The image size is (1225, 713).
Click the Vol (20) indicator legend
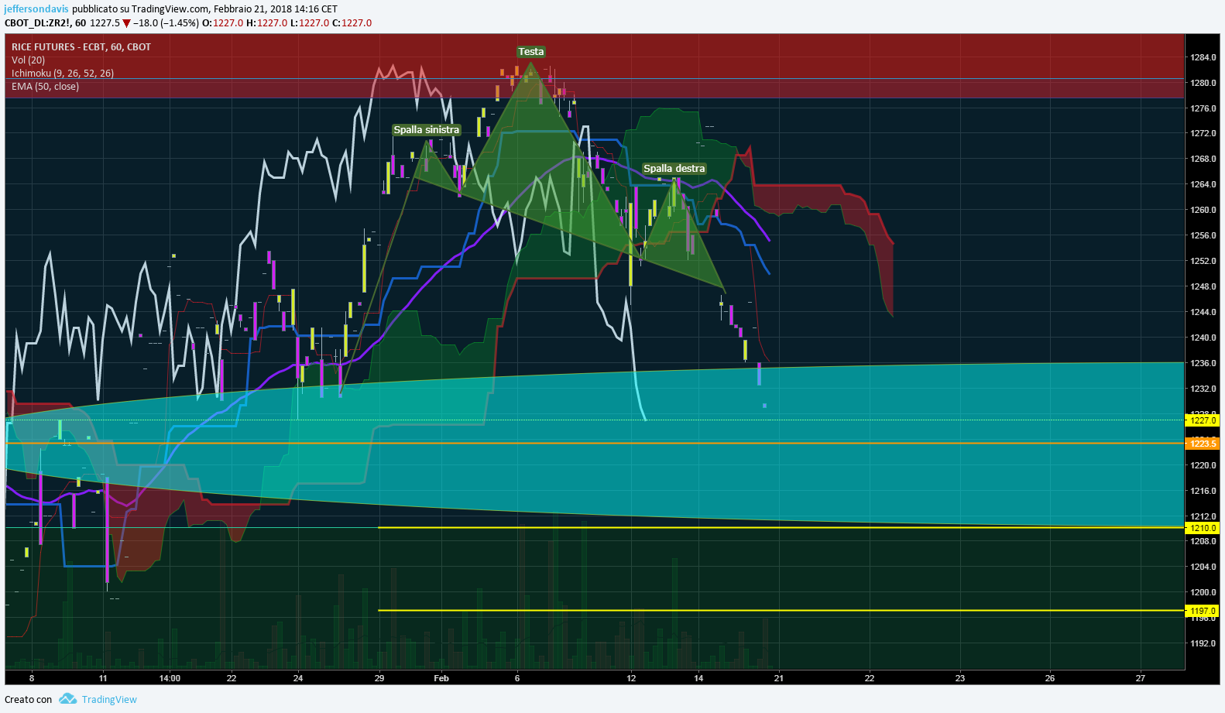[x=29, y=60]
